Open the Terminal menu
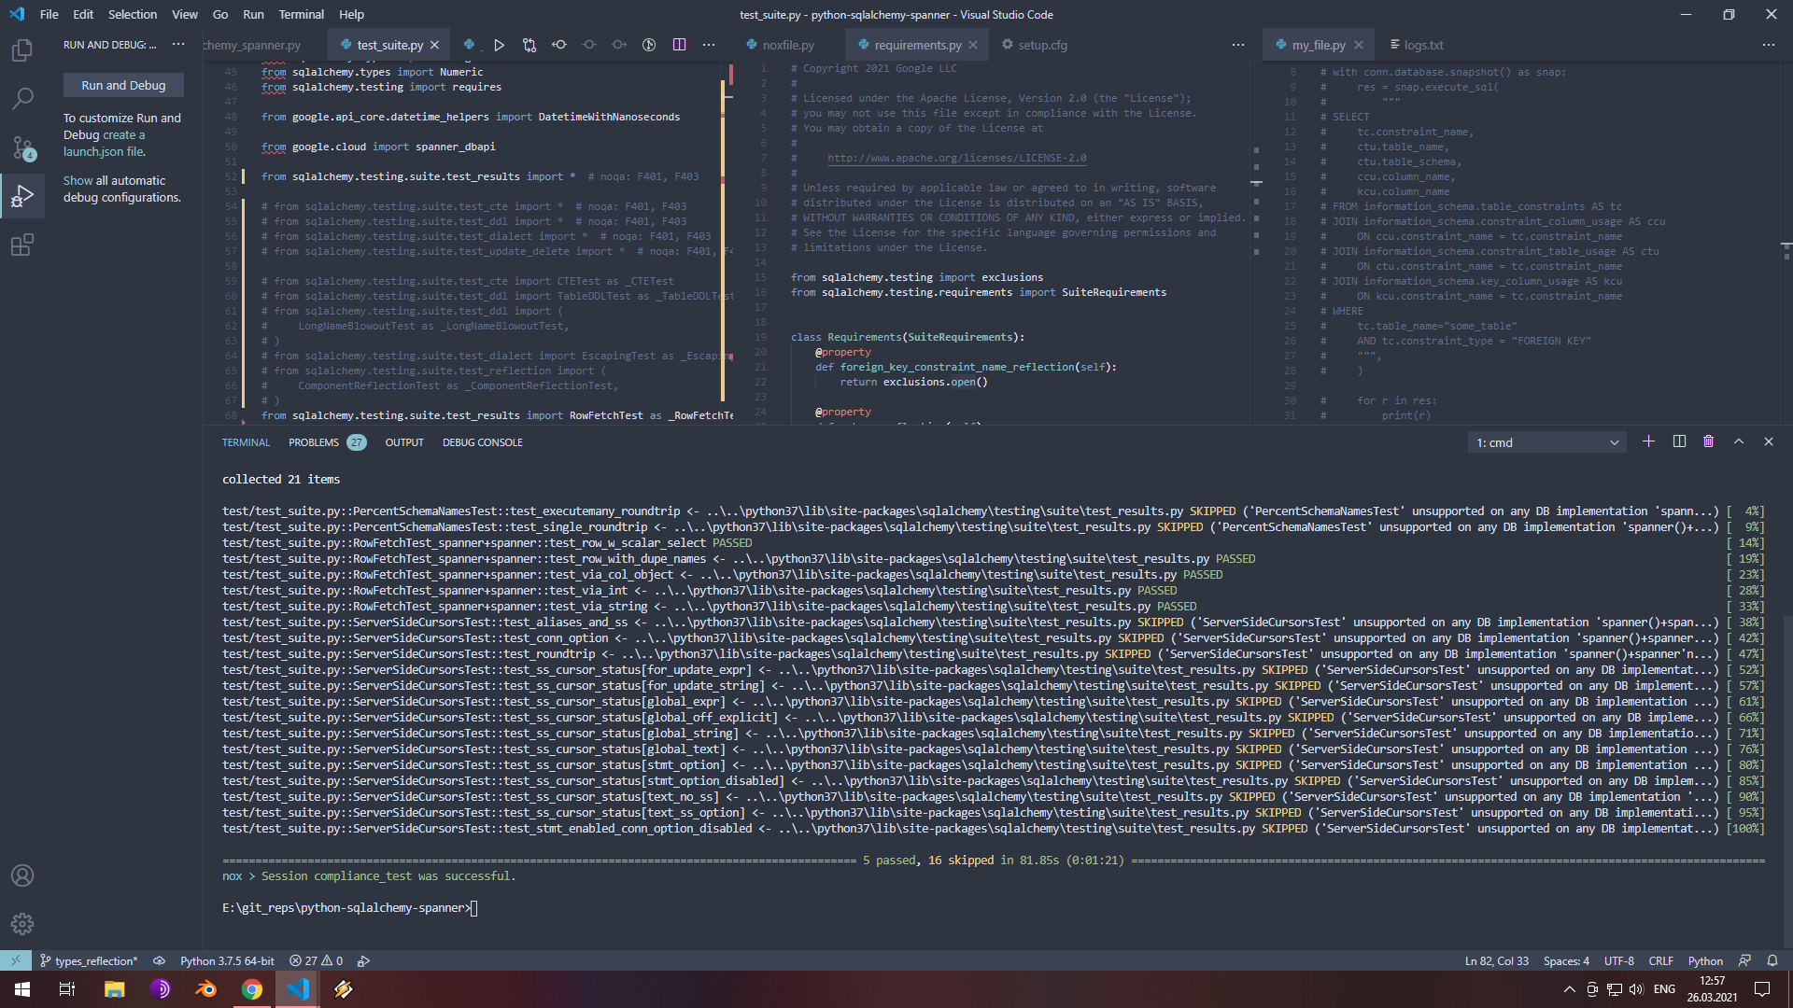The width and height of the screenshot is (1793, 1008). [x=301, y=14]
